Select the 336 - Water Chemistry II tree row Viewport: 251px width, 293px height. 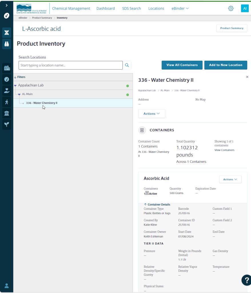pyautogui.click(x=73, y=103)
